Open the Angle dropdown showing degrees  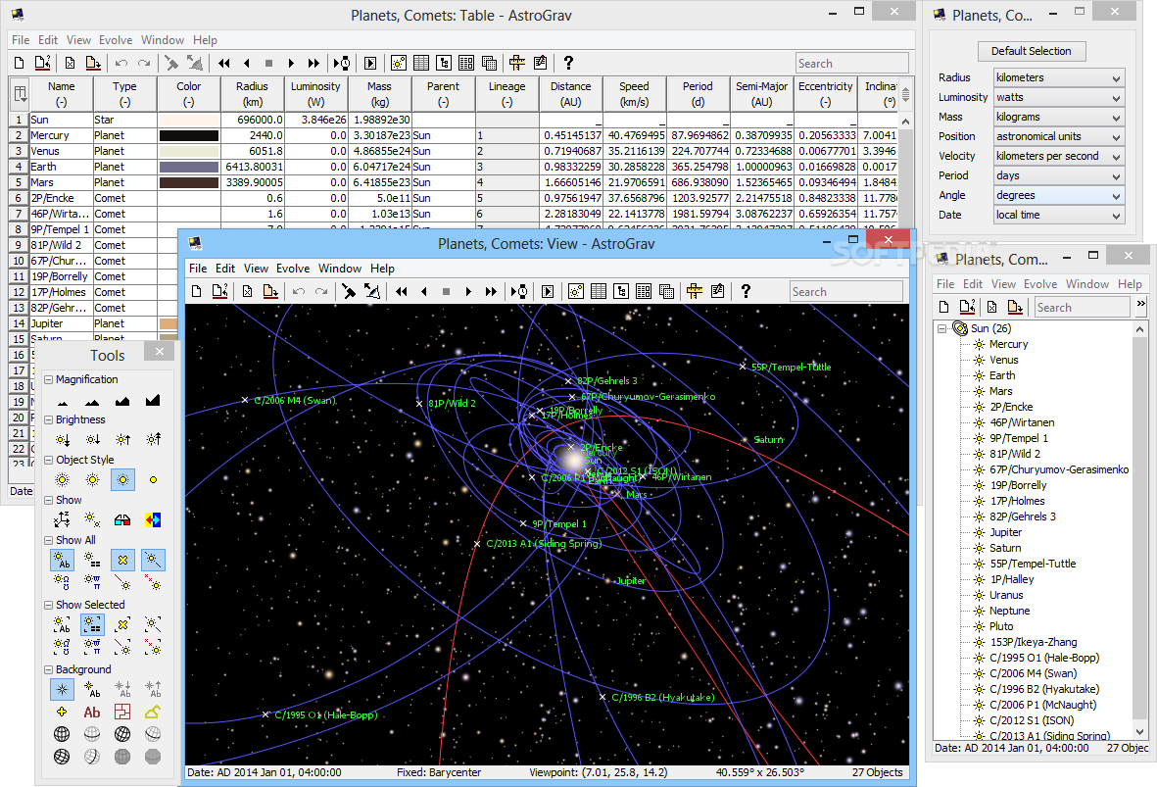[x=1058, y=196]
